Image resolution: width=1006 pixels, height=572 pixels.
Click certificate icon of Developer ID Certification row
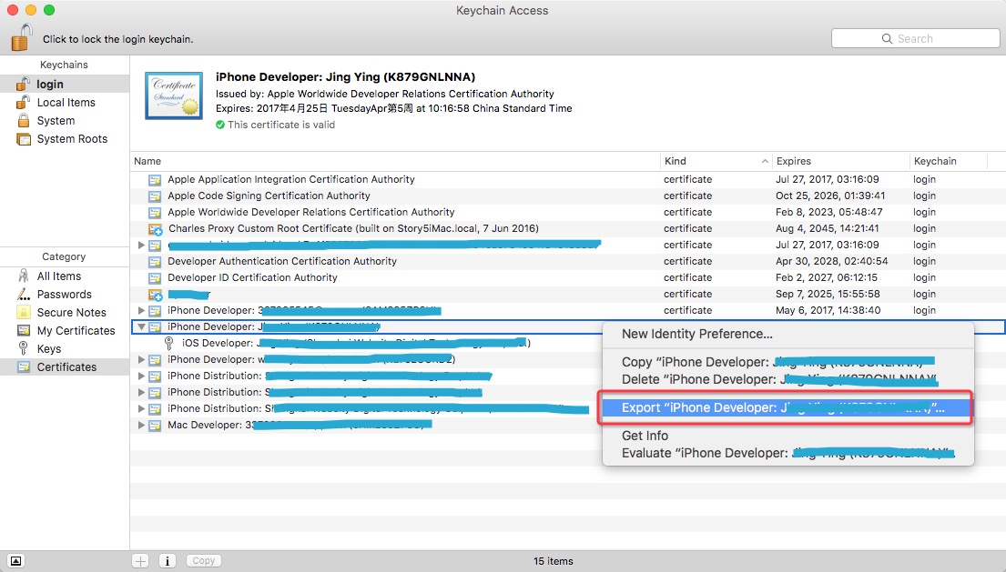[155, 278]
